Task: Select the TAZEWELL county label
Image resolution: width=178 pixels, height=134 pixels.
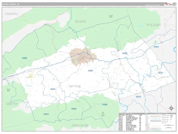Action: pos(11,14)
